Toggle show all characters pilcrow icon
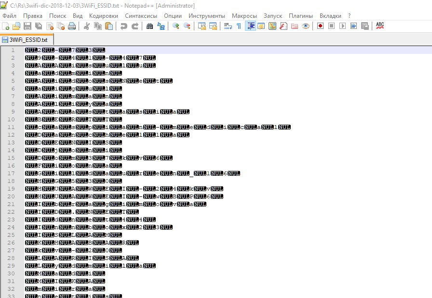This screenshot has height=298, width=432. 239,26
